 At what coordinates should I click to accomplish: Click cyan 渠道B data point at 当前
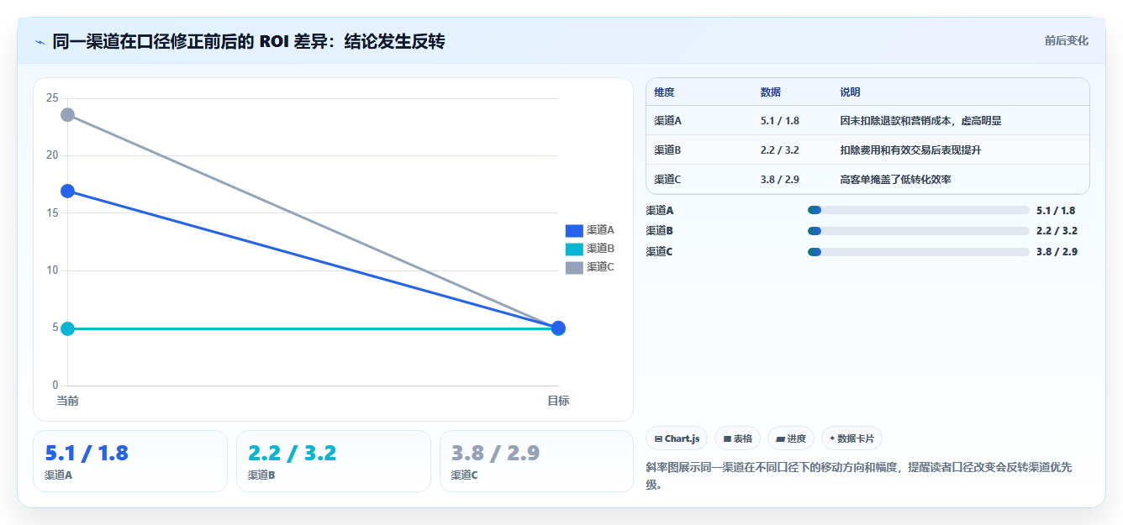(x=67, y=328)
